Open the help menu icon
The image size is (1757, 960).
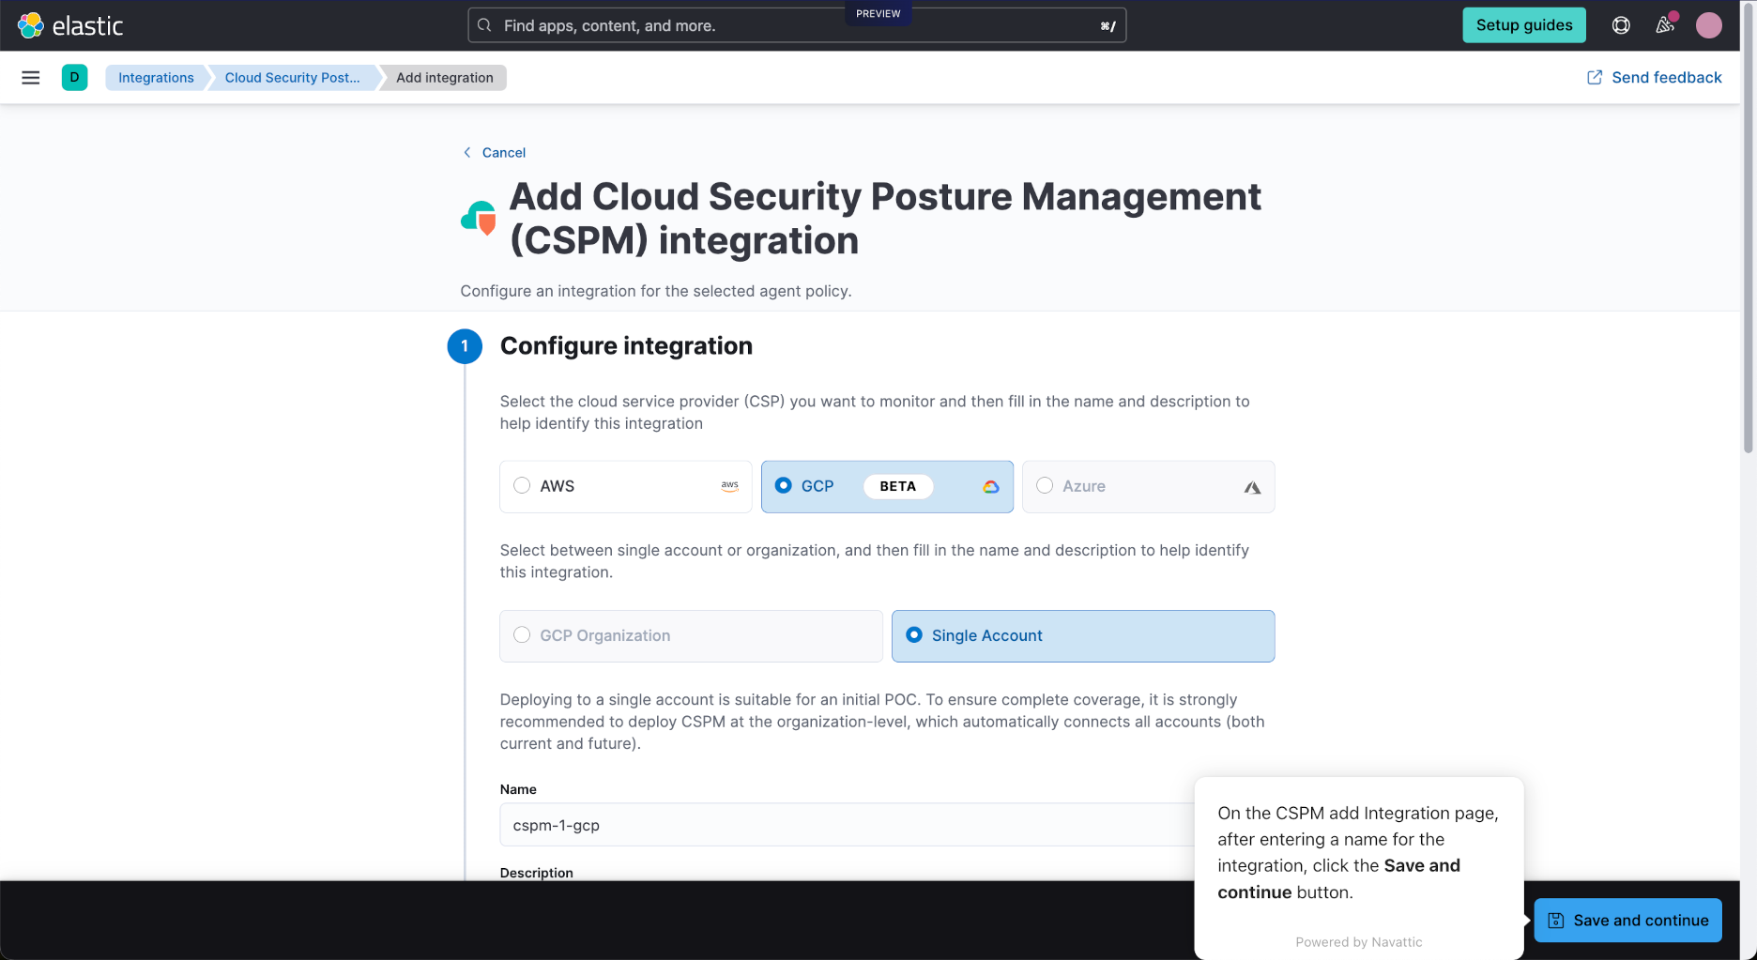1621,25
